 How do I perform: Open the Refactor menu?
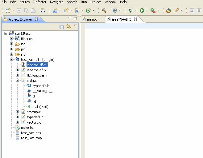click(x=40, y=2)
